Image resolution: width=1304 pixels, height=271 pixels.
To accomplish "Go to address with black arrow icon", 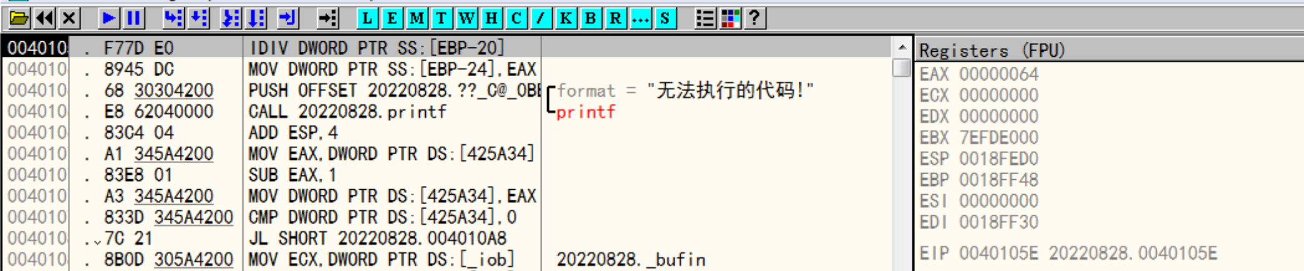I will pyautogui.click(x=328, y=18).
